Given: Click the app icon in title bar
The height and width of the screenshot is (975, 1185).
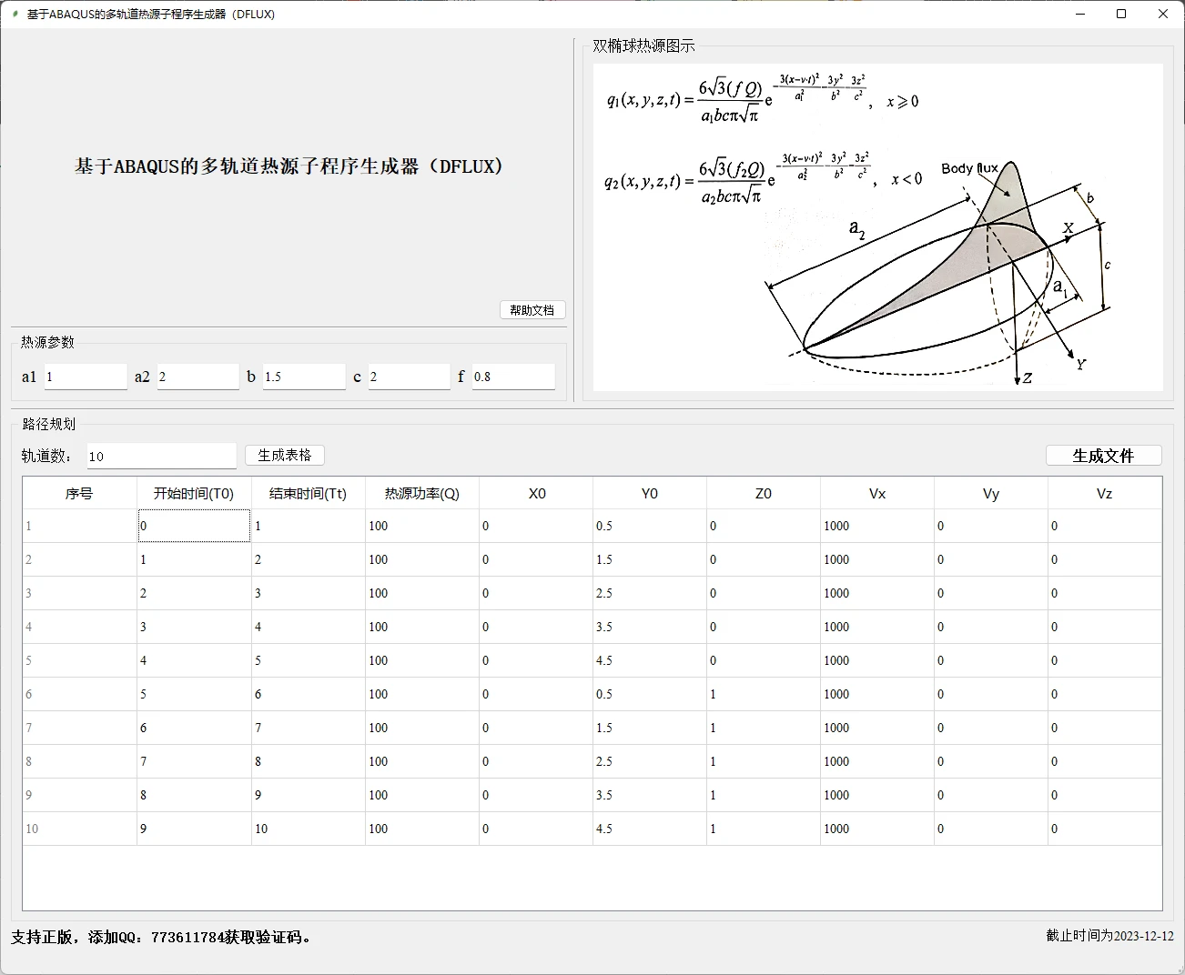Looking at the screenshot, I should point(15,15).
